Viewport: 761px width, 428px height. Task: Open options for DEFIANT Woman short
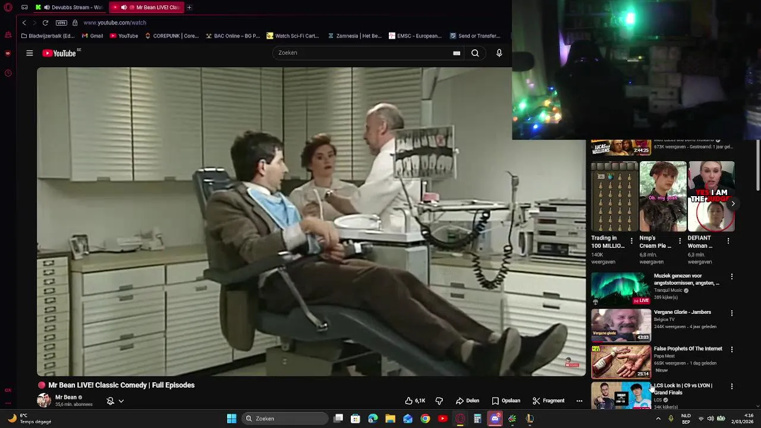[x=728, y=241]
